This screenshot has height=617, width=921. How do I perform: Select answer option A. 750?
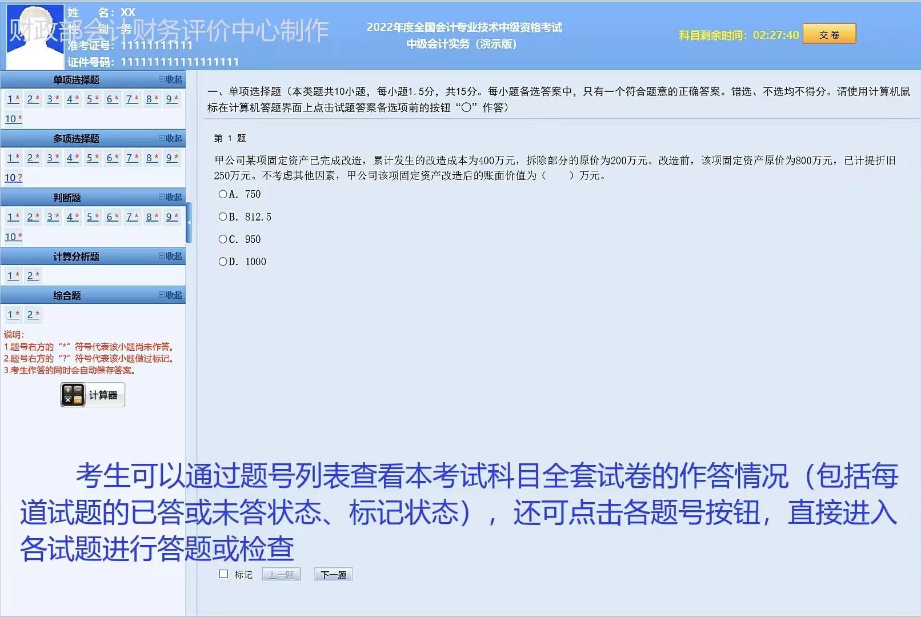pyautogui.click(x=223, y=194)
